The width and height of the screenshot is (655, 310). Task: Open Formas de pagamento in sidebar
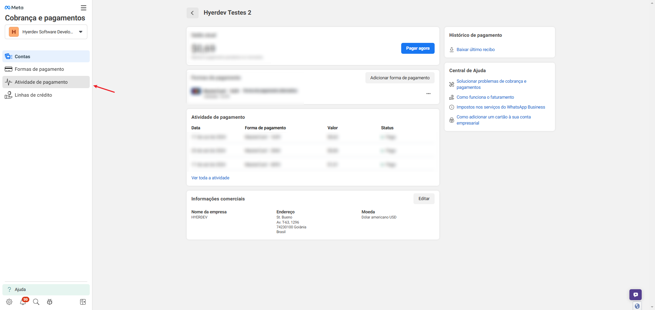pos(46,69)
